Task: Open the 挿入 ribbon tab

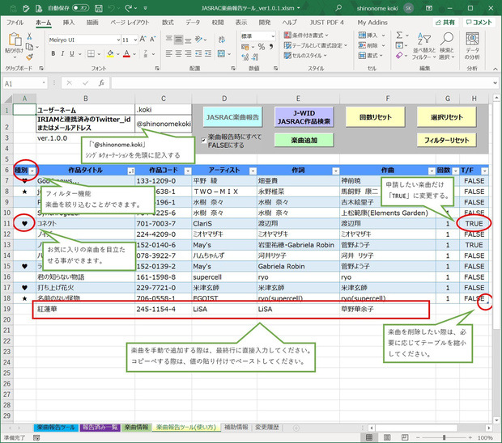Action: click(68, 23)
